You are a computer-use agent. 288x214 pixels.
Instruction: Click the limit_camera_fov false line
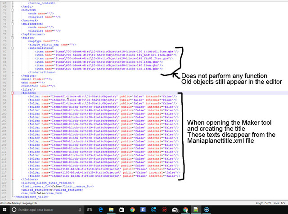[x=57, y=186]
